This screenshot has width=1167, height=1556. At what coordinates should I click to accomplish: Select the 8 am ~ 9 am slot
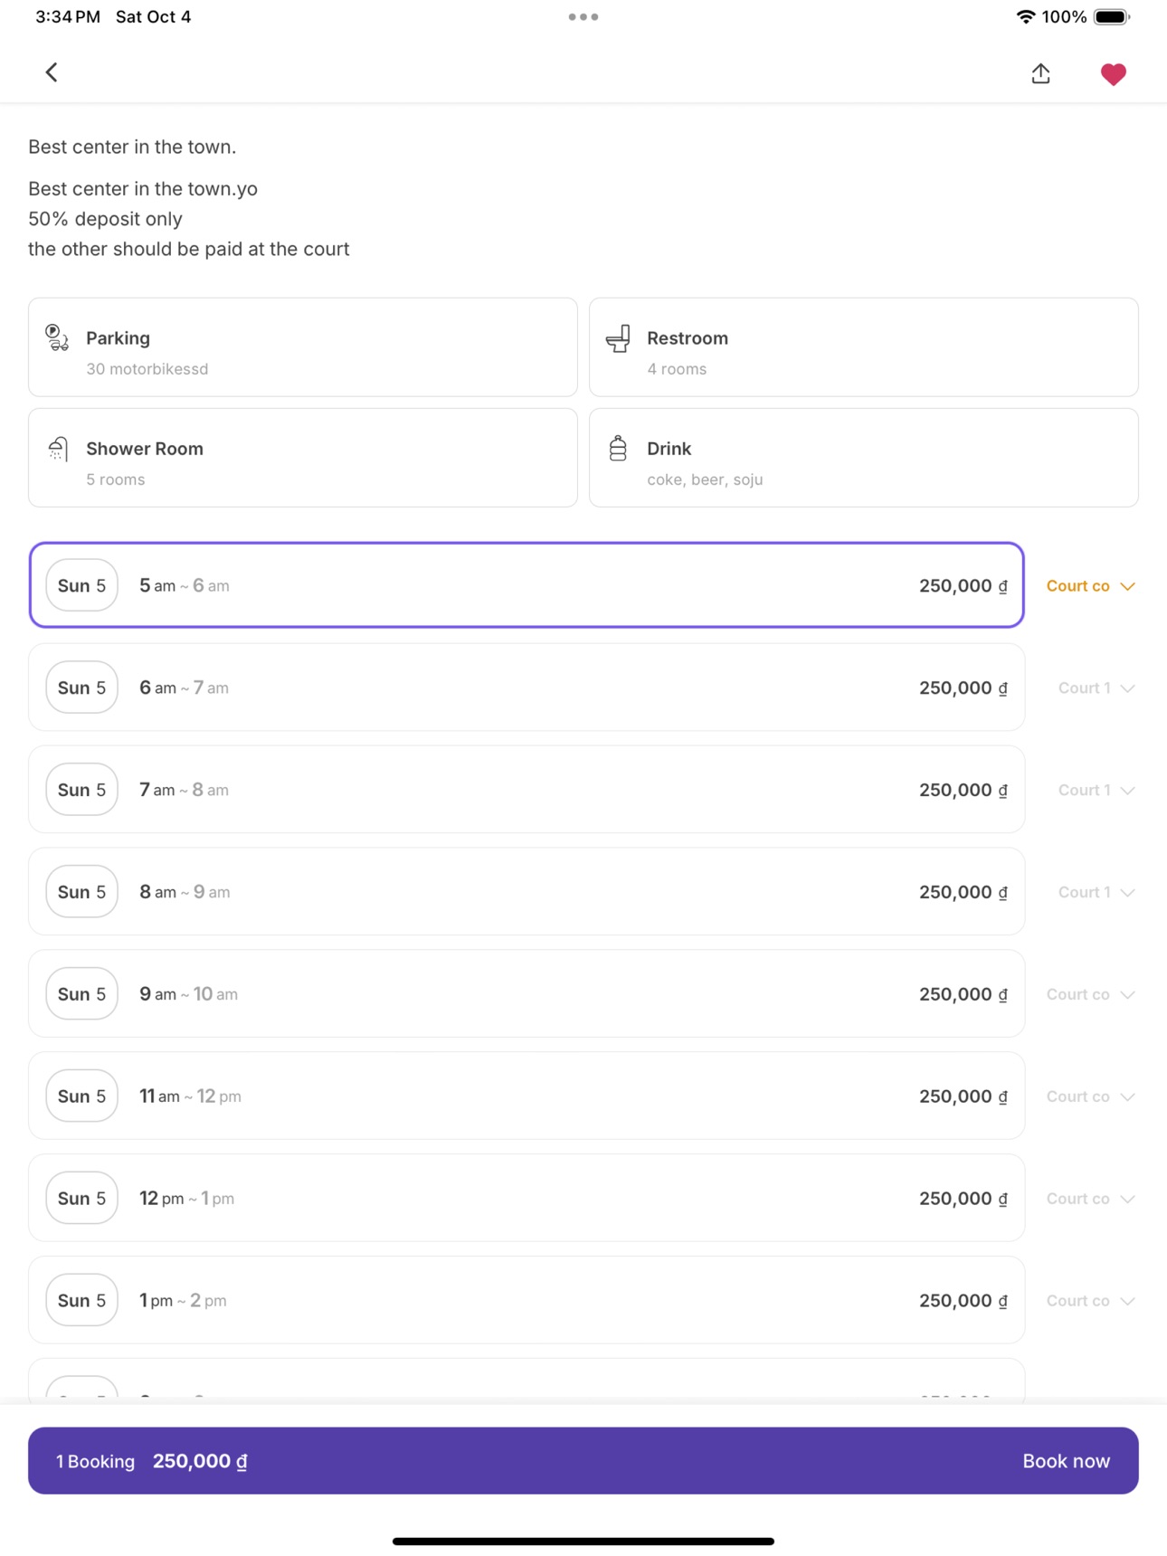tap(527, 892)
